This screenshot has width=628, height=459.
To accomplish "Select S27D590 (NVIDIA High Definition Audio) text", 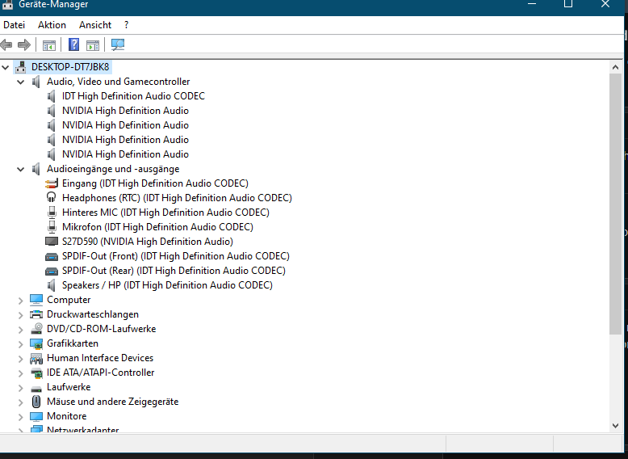I will click(x=148, y=242).
